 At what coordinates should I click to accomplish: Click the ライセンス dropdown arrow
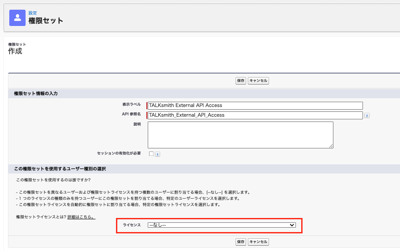(292, 225)
